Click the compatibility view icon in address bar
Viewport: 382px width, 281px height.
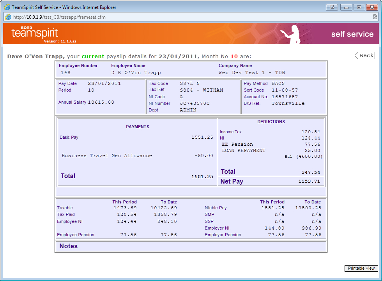[x=375, y=17]
